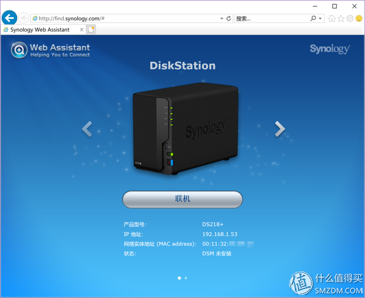
Task: Click the browser Forward arrow button
Action: coord(24,18)
